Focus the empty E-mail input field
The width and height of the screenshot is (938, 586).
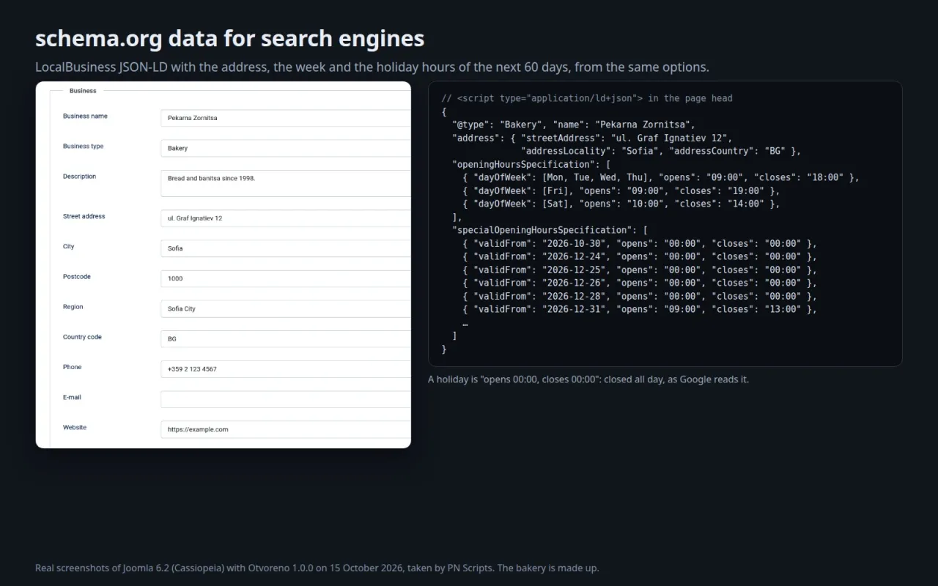[286, 399]
